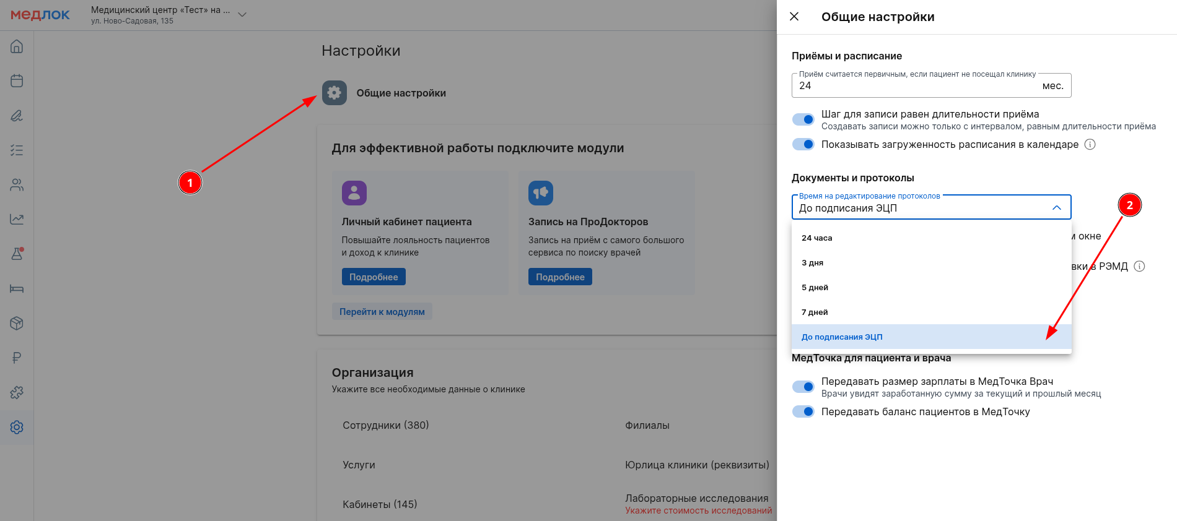Click the blue megaphone ПроДокторов icon
The width and height of the screenshot is (1177, 521).
point(541,193)
